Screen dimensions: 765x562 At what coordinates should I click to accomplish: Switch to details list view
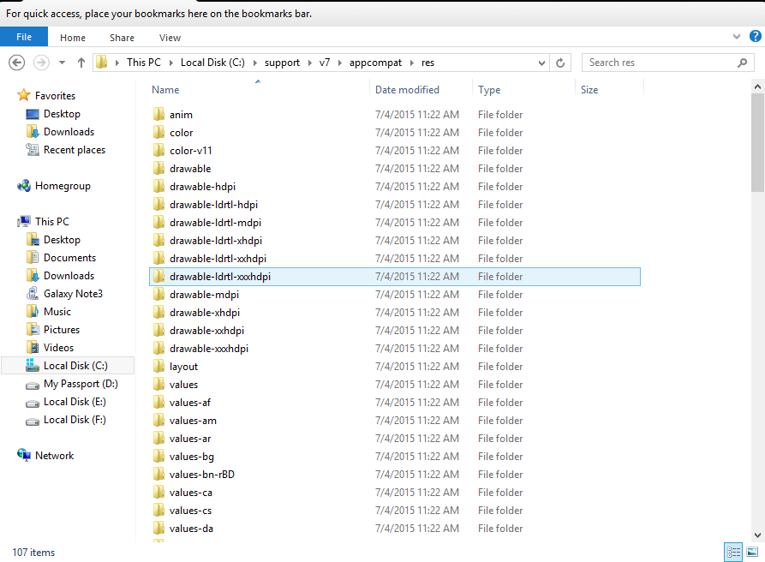point(733,553)
